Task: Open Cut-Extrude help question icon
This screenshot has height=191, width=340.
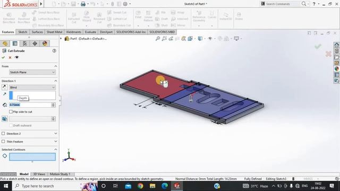Action: pyautogui.click(x=54, y=51)
